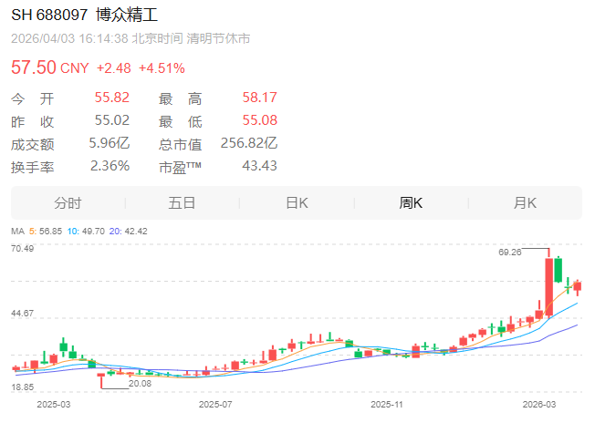Click the price change +2.48
This screenshot has width=595, height=423.
coord(114,68)
